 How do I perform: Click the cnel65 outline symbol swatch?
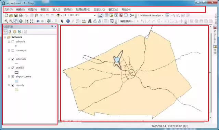(16, 72)
